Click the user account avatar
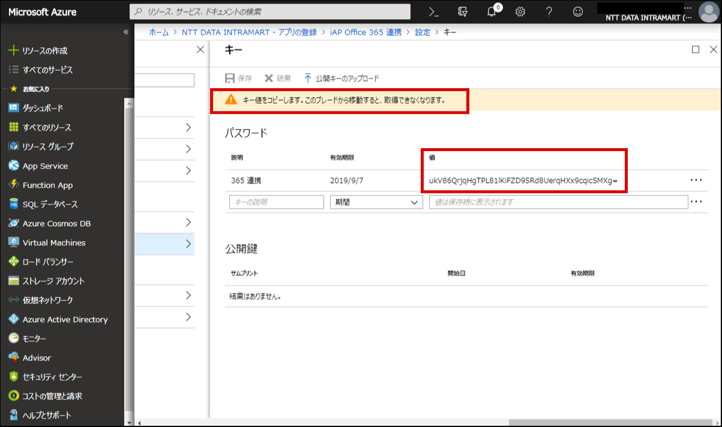Image resolution: width=722 pixels, height=427 pixels. (x=708, y=12)
